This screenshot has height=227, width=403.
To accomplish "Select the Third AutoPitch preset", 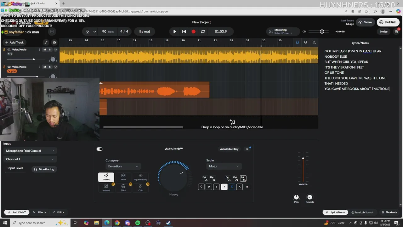I will [123, 188].
